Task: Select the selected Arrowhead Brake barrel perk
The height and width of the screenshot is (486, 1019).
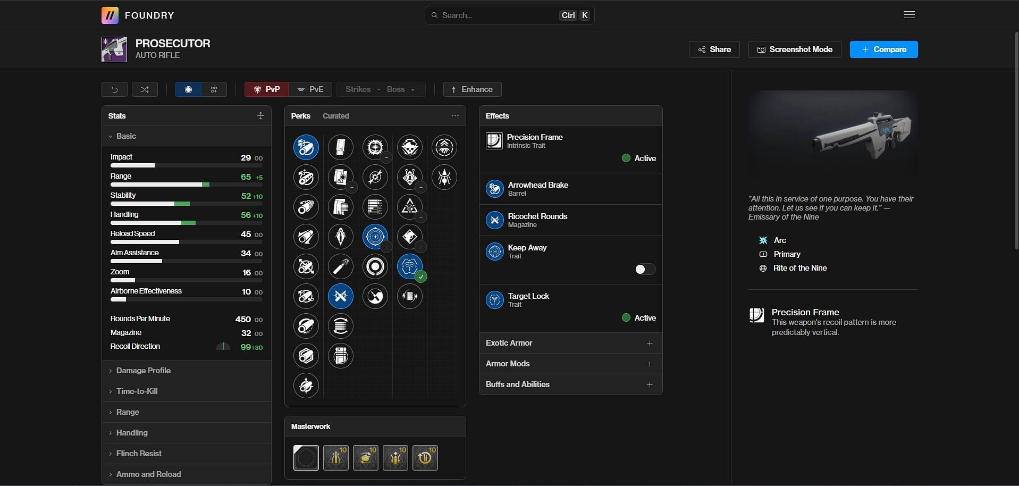Action: [x=306, y=147]
